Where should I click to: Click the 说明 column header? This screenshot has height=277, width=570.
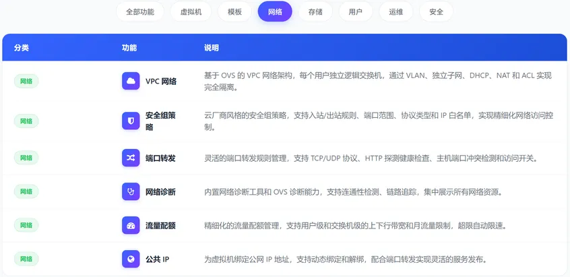pos(212,48)
